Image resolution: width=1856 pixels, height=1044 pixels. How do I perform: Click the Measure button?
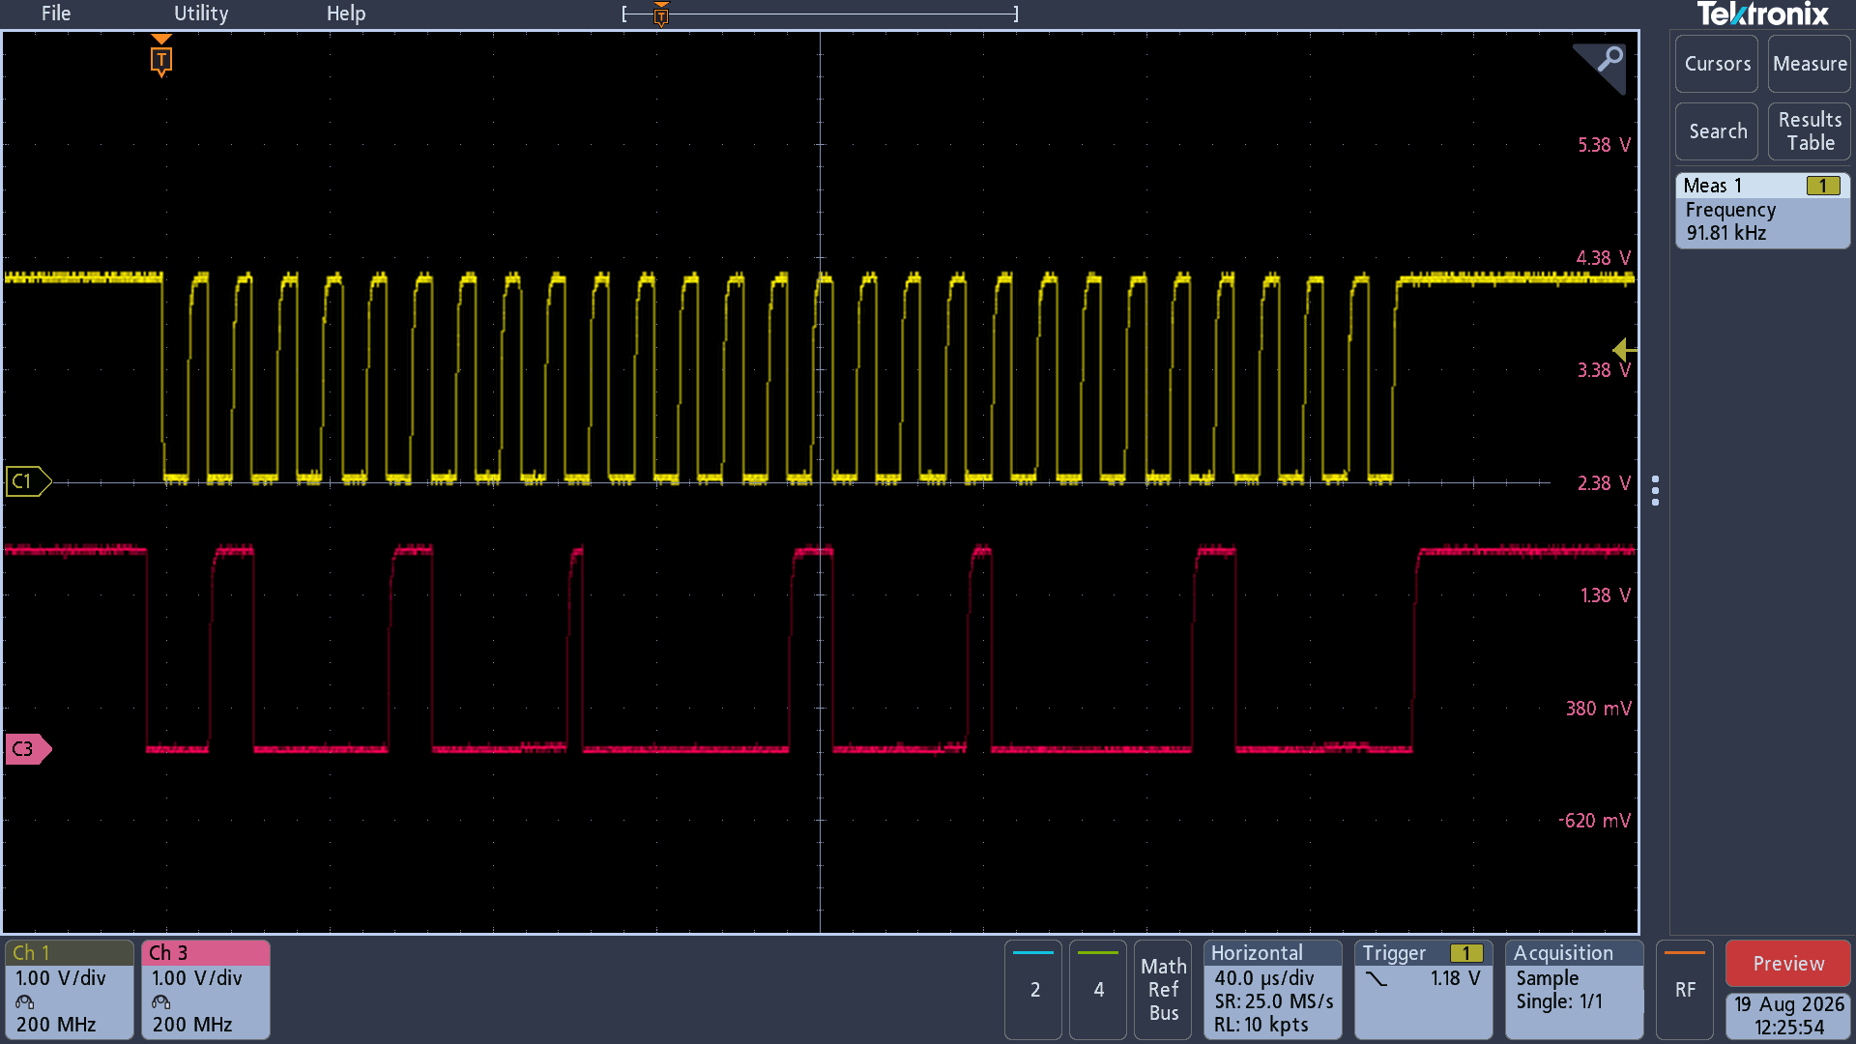(x=1810, y=64)
